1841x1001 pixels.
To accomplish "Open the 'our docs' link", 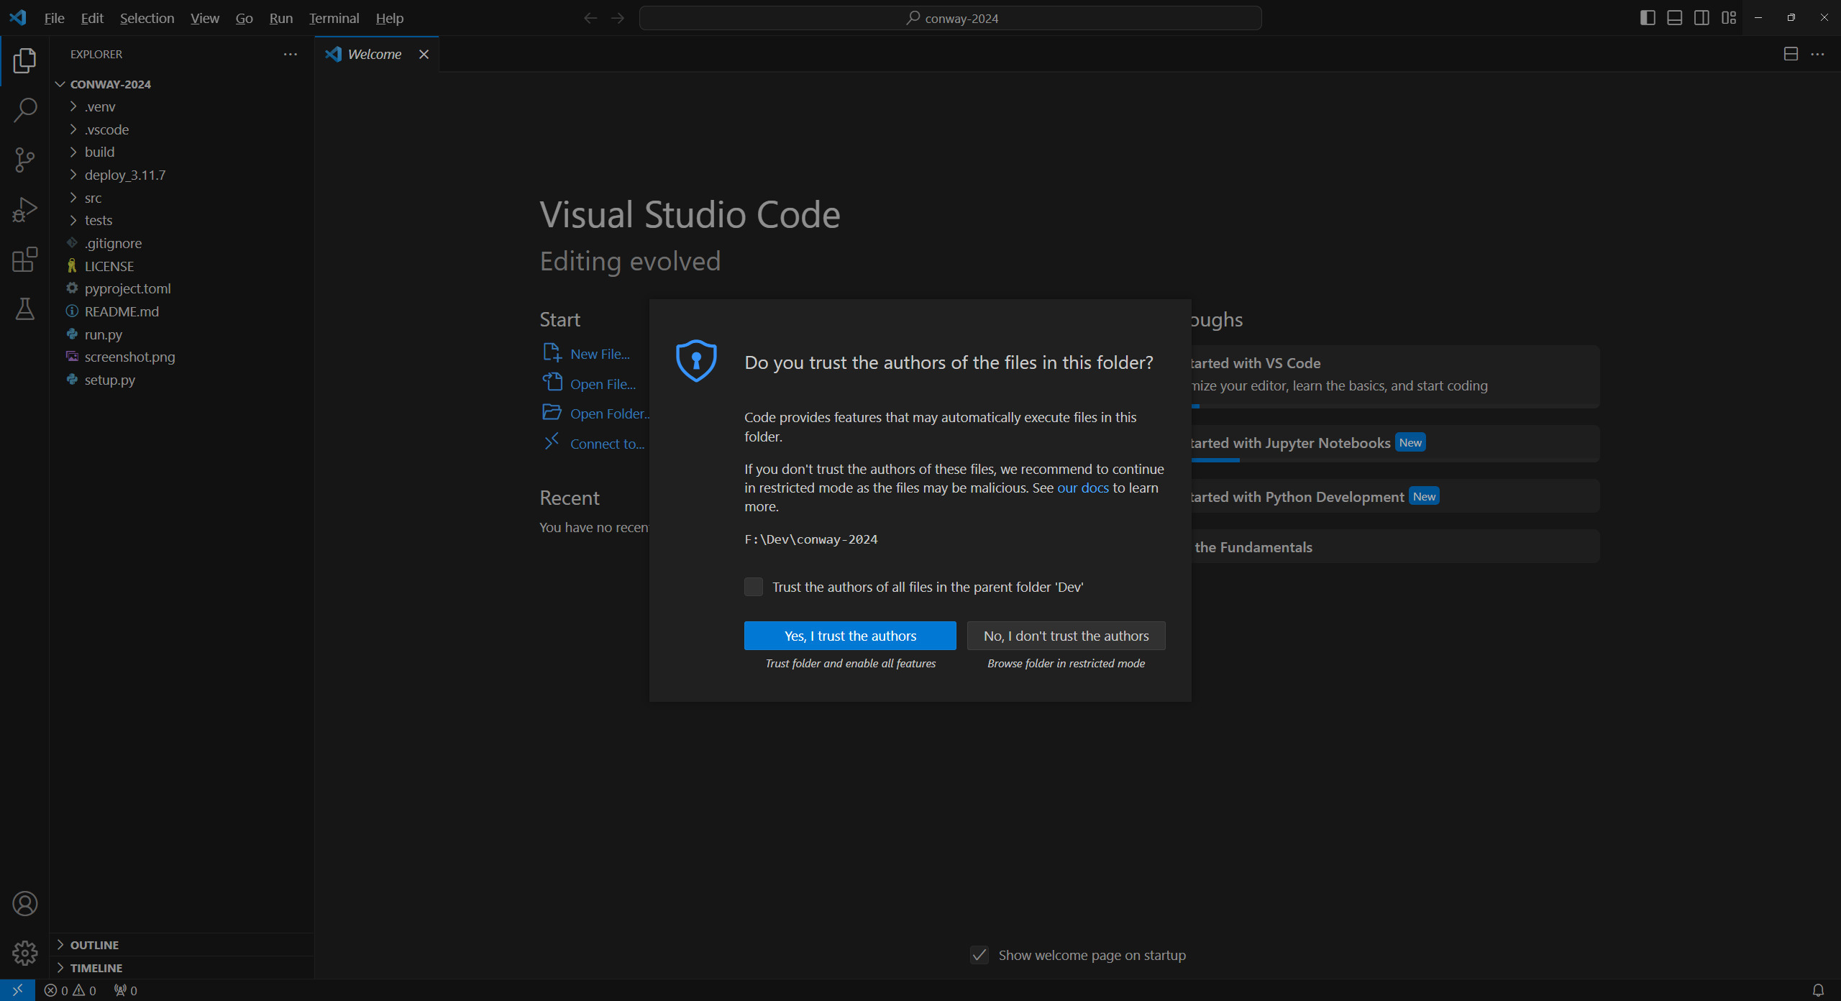I will click(1082, 488).
